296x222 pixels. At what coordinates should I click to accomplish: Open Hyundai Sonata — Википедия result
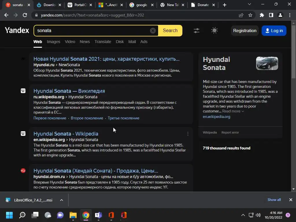(x=69, y=91)
